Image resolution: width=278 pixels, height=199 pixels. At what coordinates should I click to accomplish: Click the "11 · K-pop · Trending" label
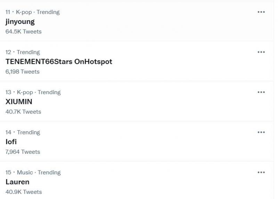pyautogui.click(x=32, y=12)
